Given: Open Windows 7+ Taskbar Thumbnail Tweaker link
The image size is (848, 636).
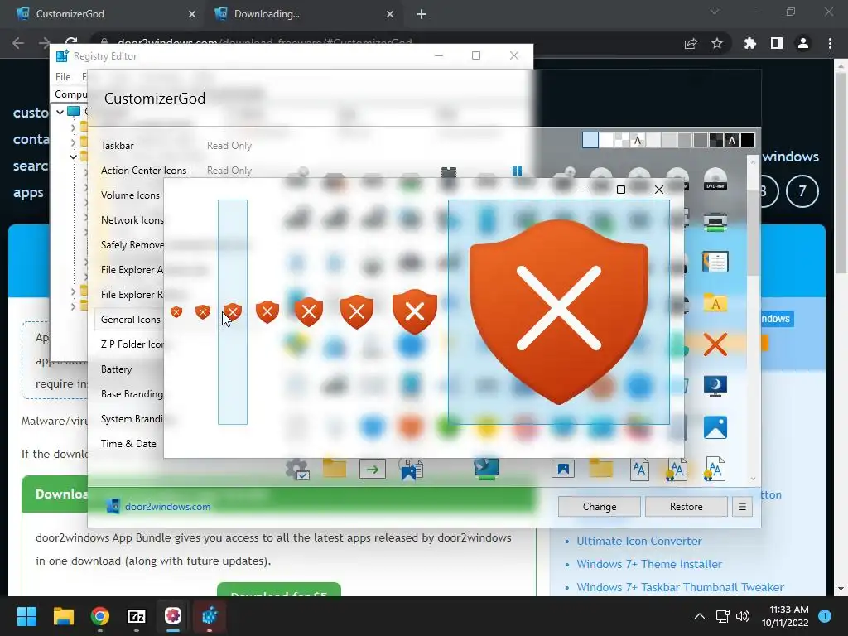Looking at the screenshot, I should (x=680, y=587).
